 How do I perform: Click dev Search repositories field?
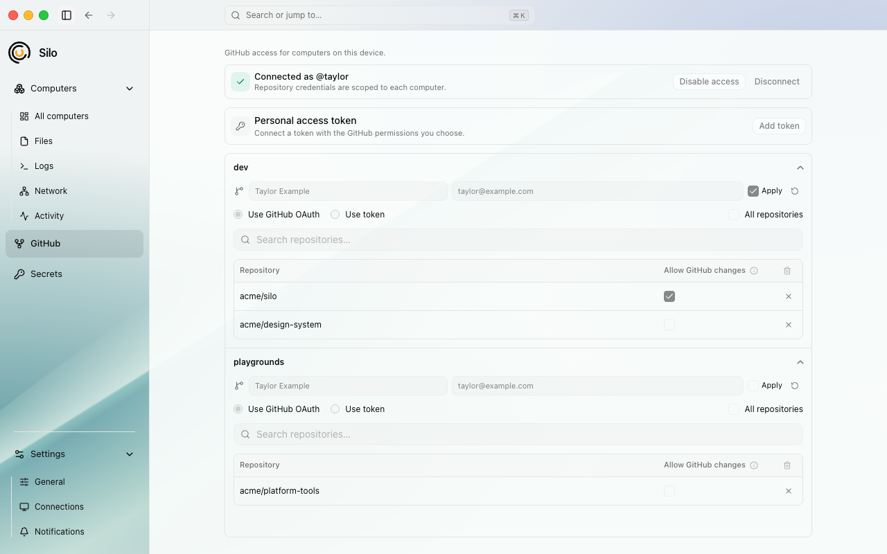tap(518, 240)
